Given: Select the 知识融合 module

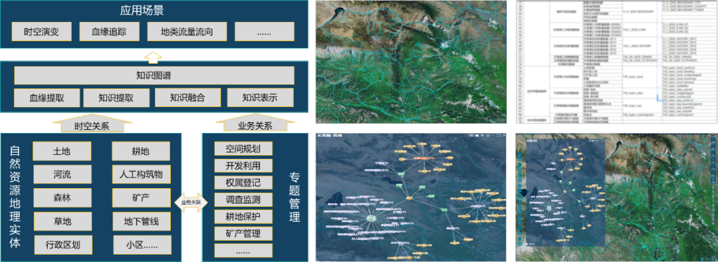Looking at the screenshot, I should 188,98.
